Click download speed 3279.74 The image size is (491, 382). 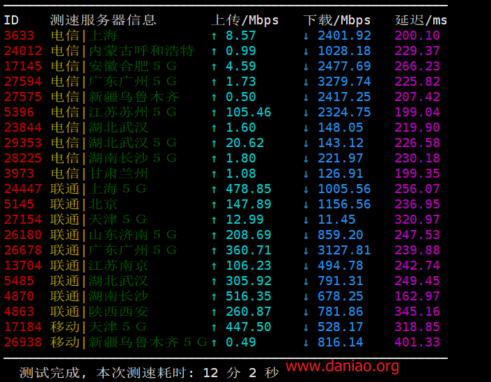[x=344, y=82]
